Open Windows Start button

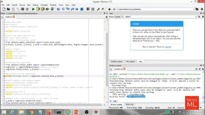pyautogui.click(x=4, y=112)
